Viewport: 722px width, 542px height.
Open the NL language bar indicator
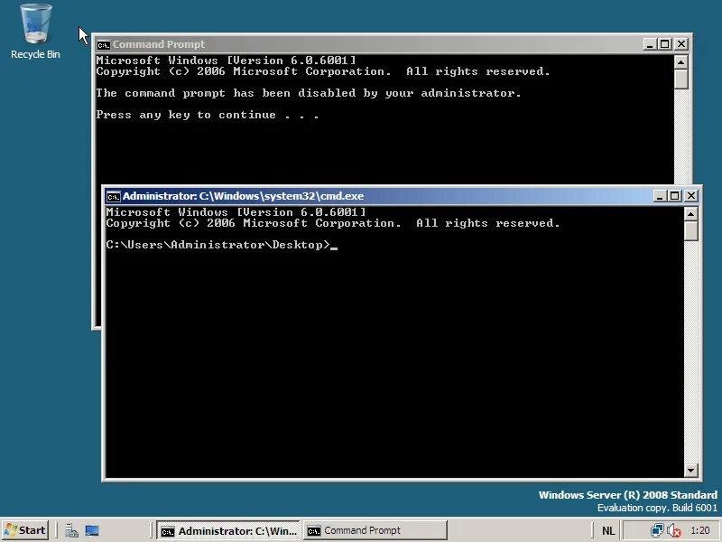point(608,531)
